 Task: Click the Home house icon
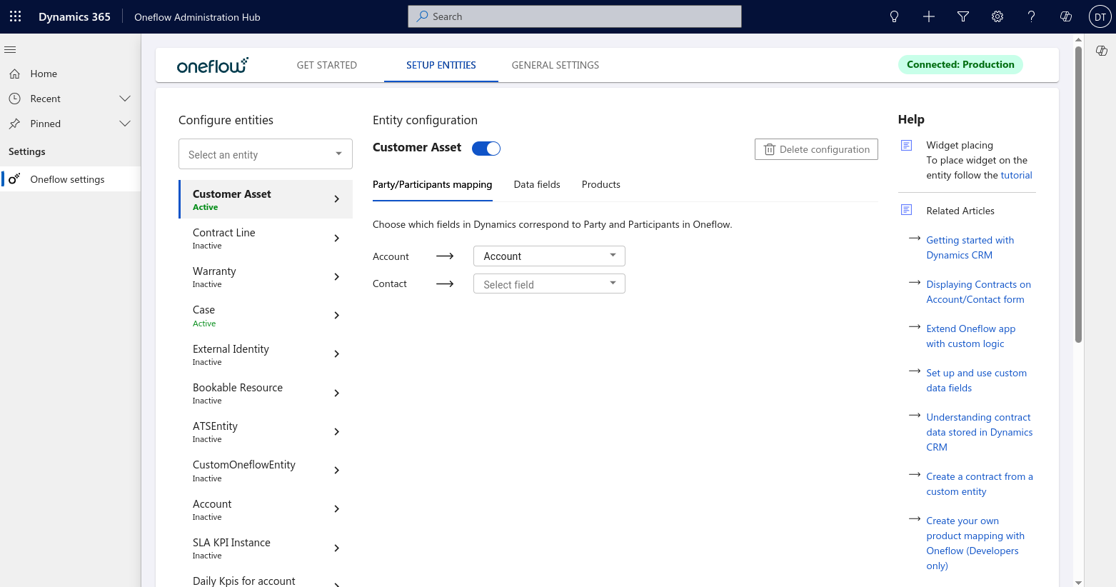[14, 74]
